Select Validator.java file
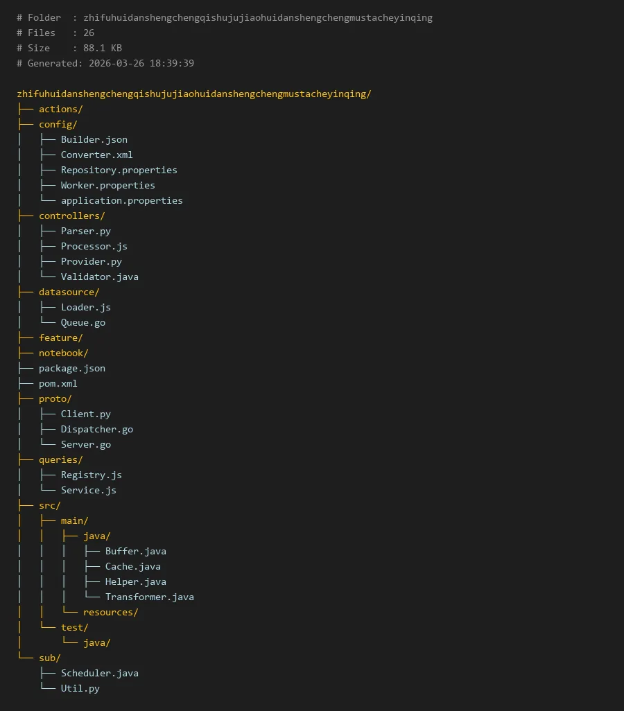Viewport: 624px width, 711px height. point(99,276)
